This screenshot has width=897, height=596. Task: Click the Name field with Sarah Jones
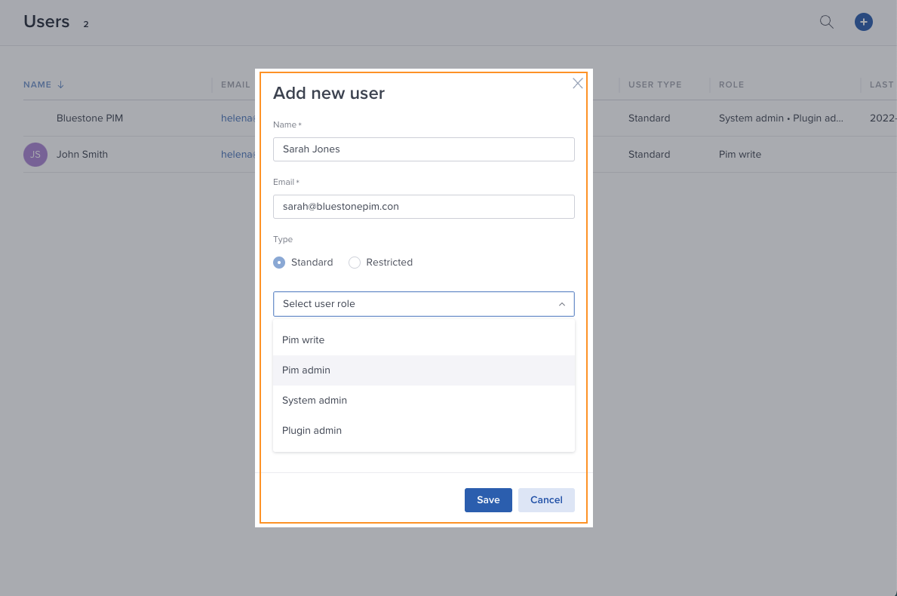[424, 149]
